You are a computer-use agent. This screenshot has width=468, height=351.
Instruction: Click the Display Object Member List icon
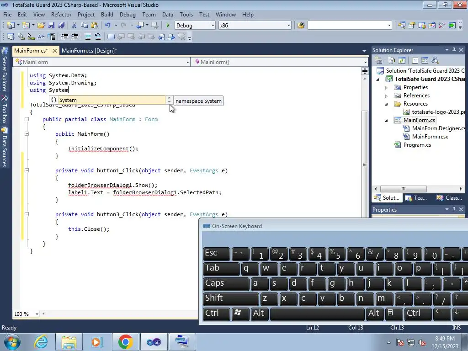point(11,37)
